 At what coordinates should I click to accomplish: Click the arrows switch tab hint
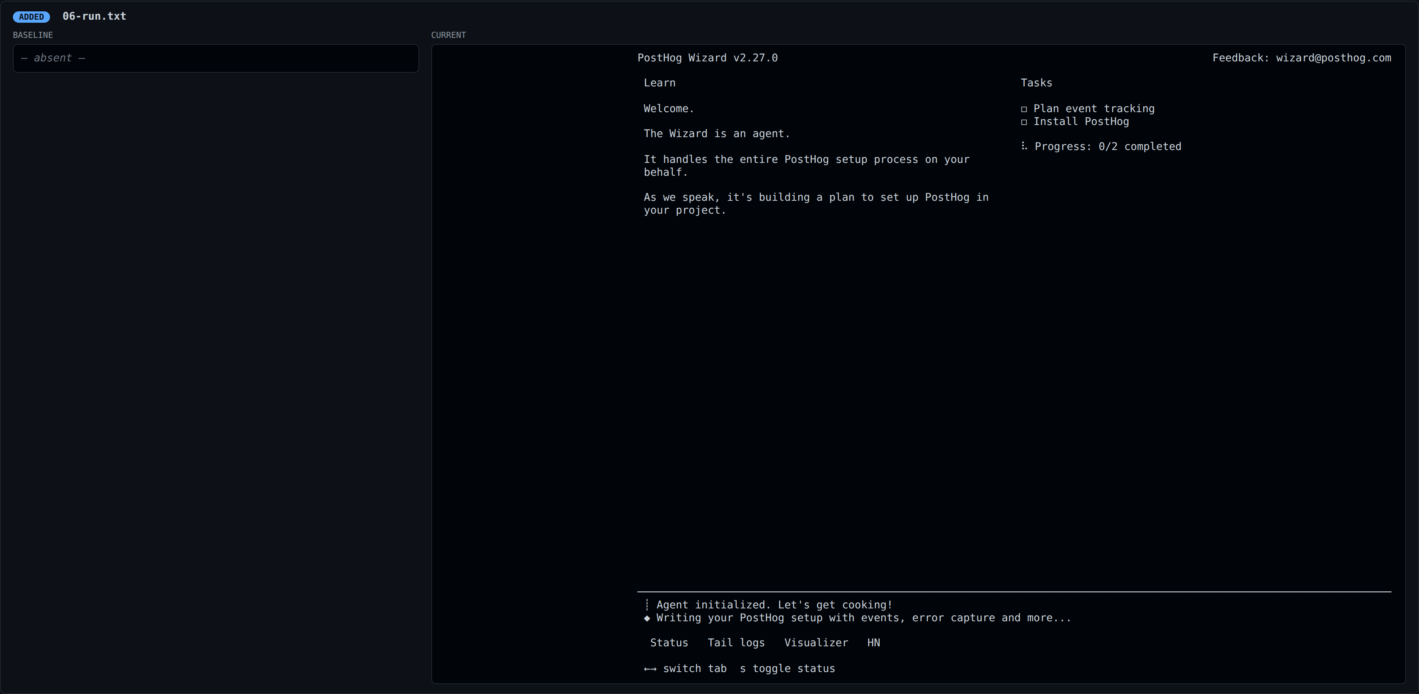pyautogui.click(x=685, y=669)
